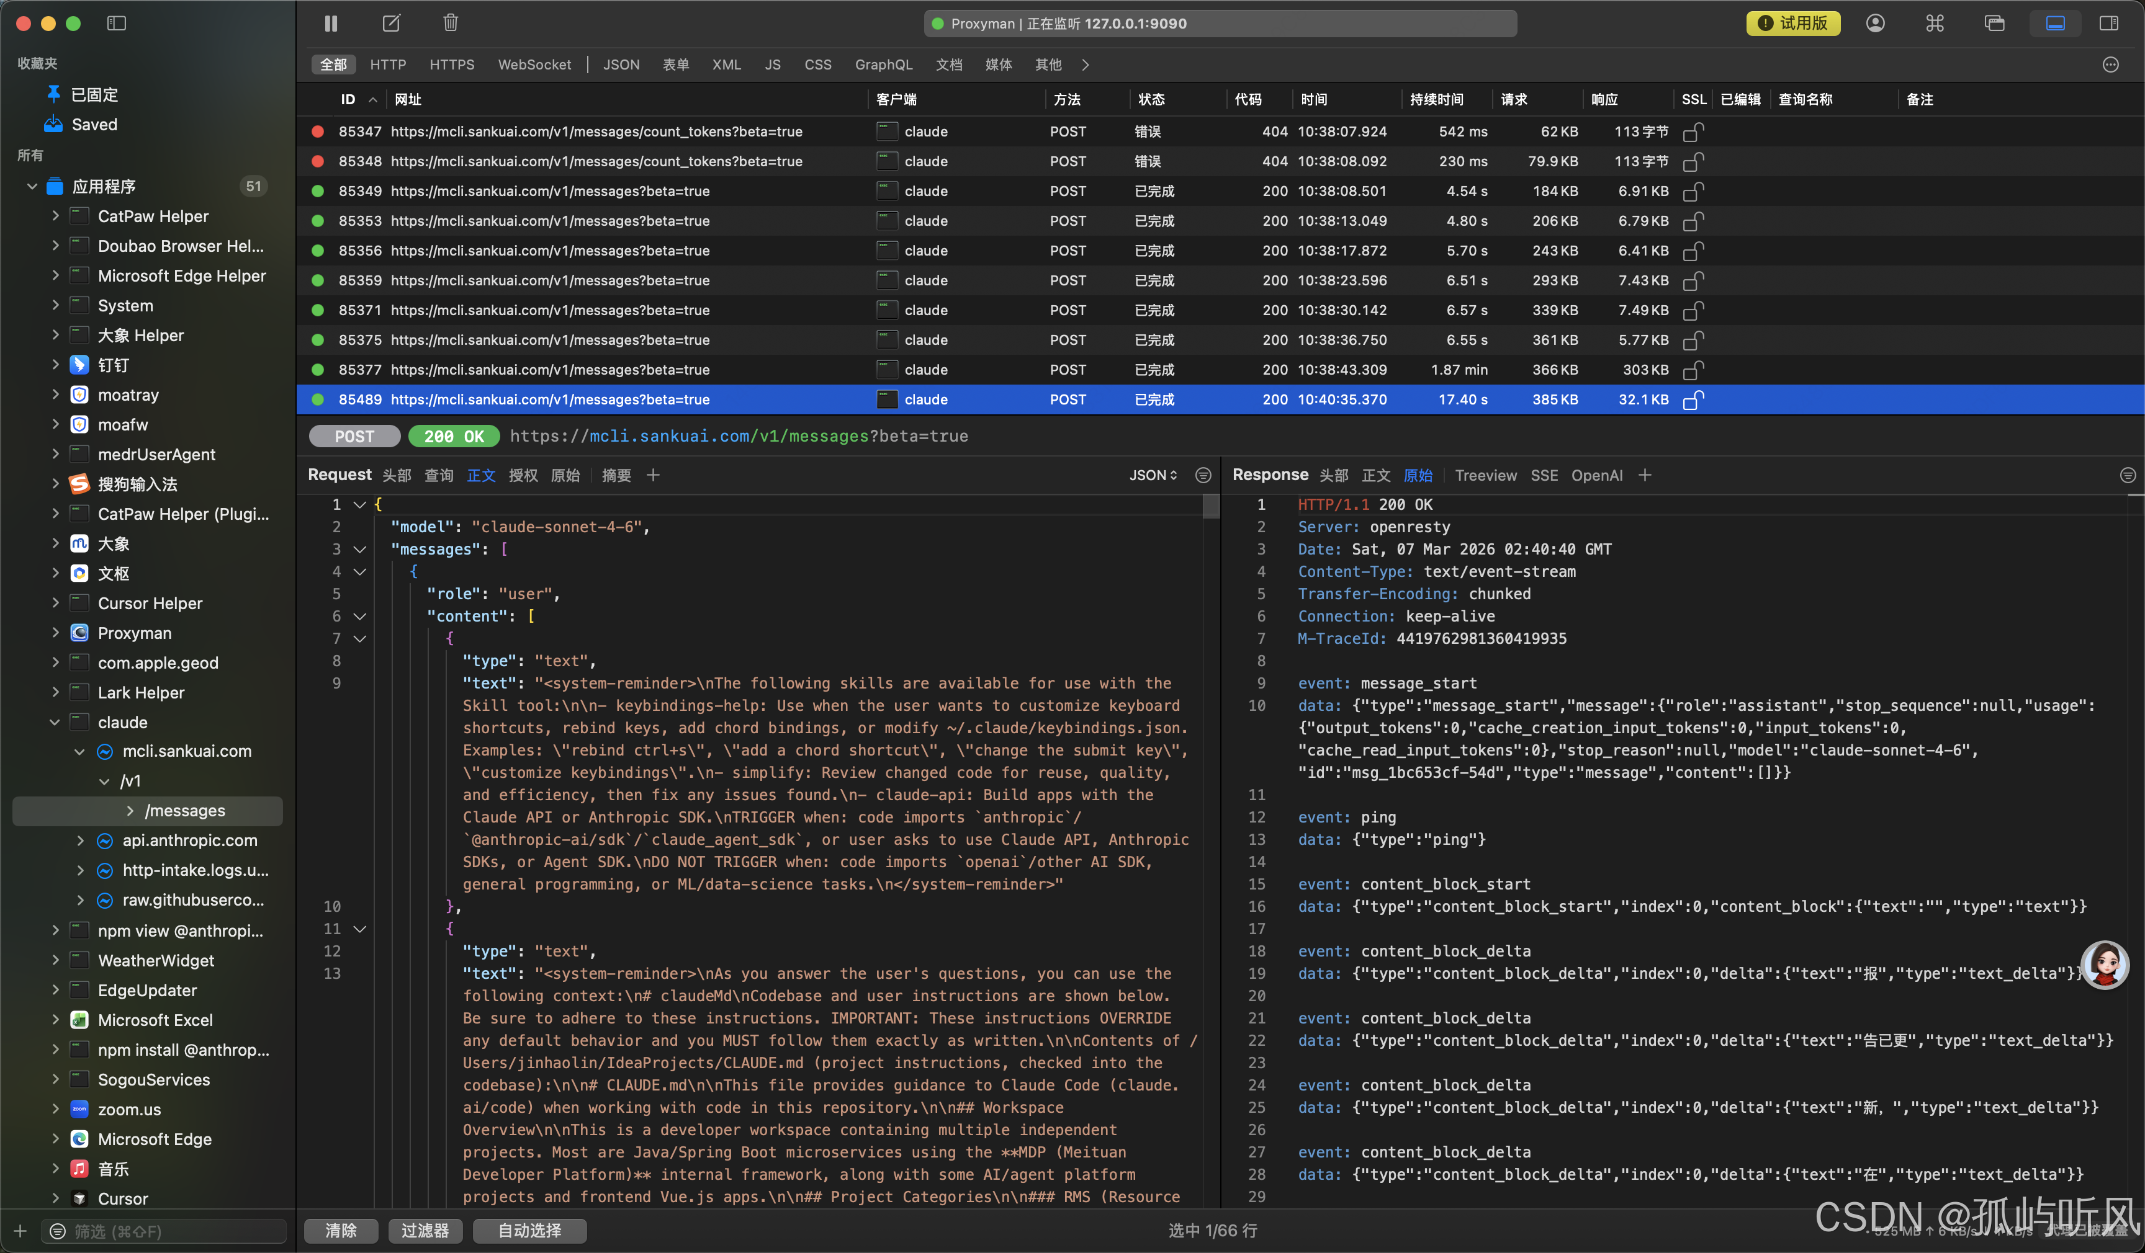Toggle the 自动选择 auto-select button

point(529,1230)
